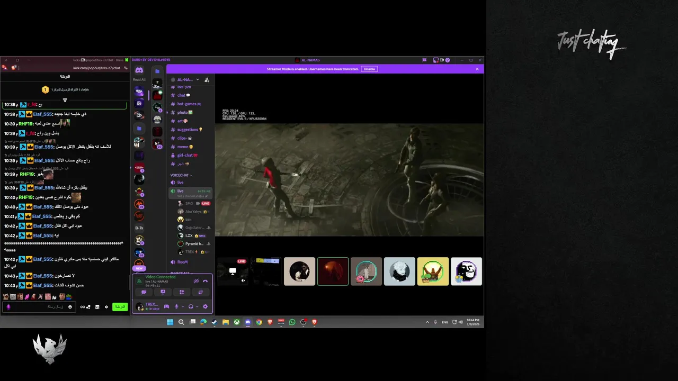
Task: Click share your screen button
Action: [x=163, y=292]
